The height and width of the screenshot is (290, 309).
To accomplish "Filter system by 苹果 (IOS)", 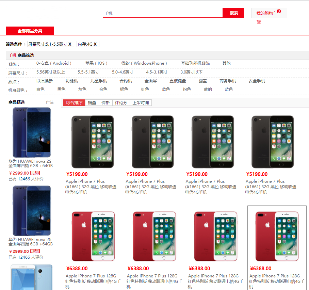I will tap(96, 63).
